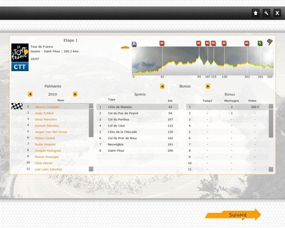Click the finish flag icon above profile

pos(270,42)
